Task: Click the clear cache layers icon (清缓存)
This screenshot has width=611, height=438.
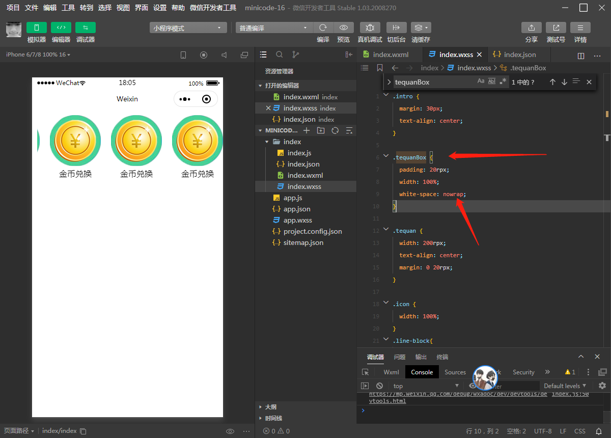Action: click(x=421, y=28)
